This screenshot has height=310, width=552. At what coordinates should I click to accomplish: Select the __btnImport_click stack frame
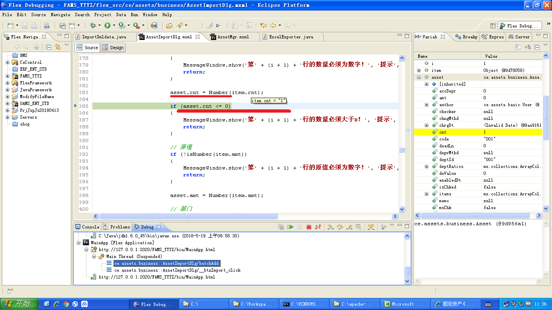click(x=177, y=270)
